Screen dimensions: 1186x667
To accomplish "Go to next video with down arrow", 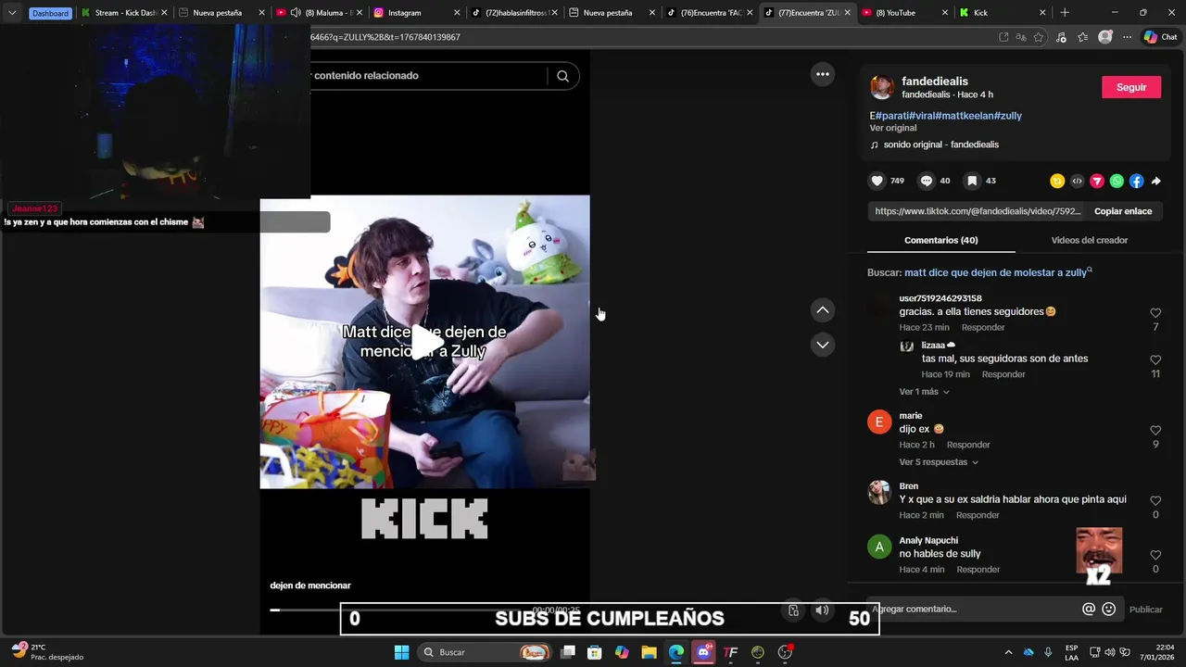I will (823, 345).
